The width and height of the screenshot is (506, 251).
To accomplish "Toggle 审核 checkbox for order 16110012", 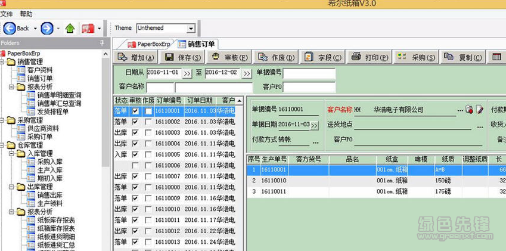I will [135, 231].
